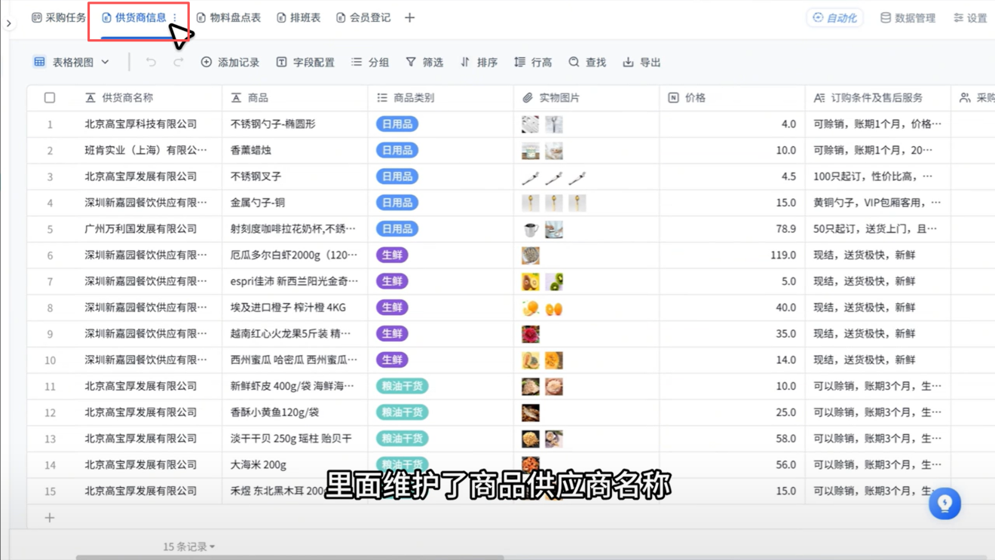
Task: Open the 供货商信息 tab options menu
Action: point(175,17)
